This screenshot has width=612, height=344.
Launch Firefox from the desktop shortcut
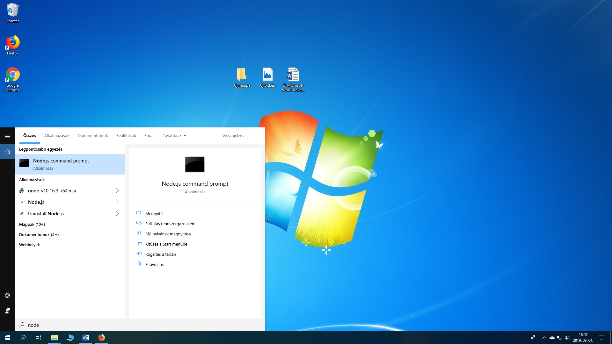(13, 45)
